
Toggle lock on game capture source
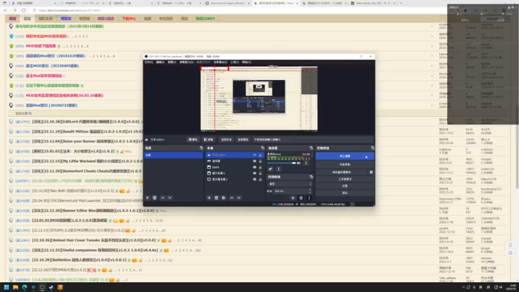click(x=260, y=161)
